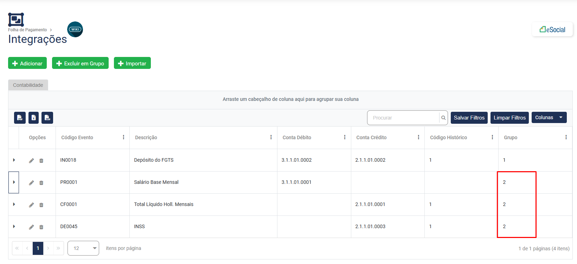Open Código Evento column options menu
577x264 pixels.
[123, 137]
